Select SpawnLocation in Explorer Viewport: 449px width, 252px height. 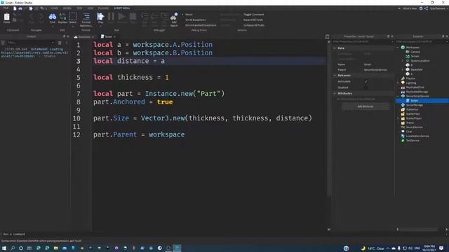coord(417,61)
